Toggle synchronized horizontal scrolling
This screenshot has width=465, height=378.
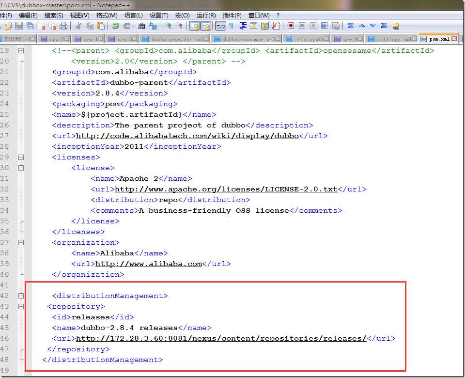click(205, 26)
